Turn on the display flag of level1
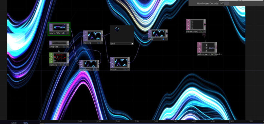Viewport: 264px width, 124px height. (x=99, y=43)
